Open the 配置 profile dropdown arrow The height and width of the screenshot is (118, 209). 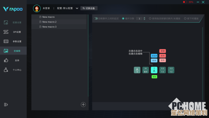pyautogui.click(x=77, y=8)
